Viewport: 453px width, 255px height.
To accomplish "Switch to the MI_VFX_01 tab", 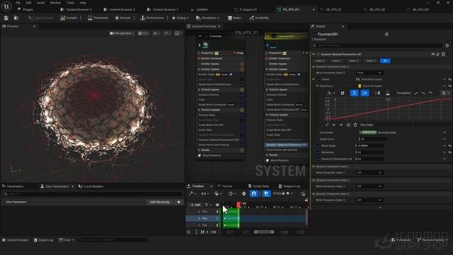I will pos(333,9).
